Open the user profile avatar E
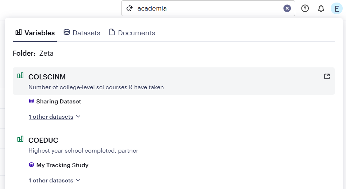This screenshot has width=346, height=189. point(337,8)
